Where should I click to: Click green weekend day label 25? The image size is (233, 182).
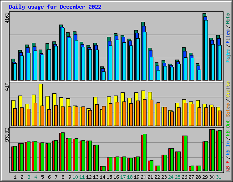tap(177, 177)
